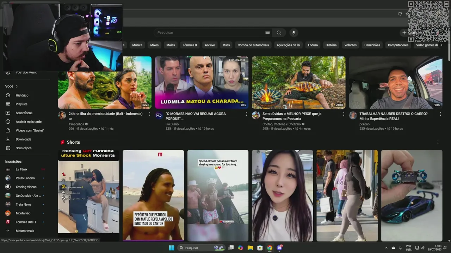Open Microsoft Store from the taskbar
This screenshot has width=451, height=253.
tap(260, 248)
